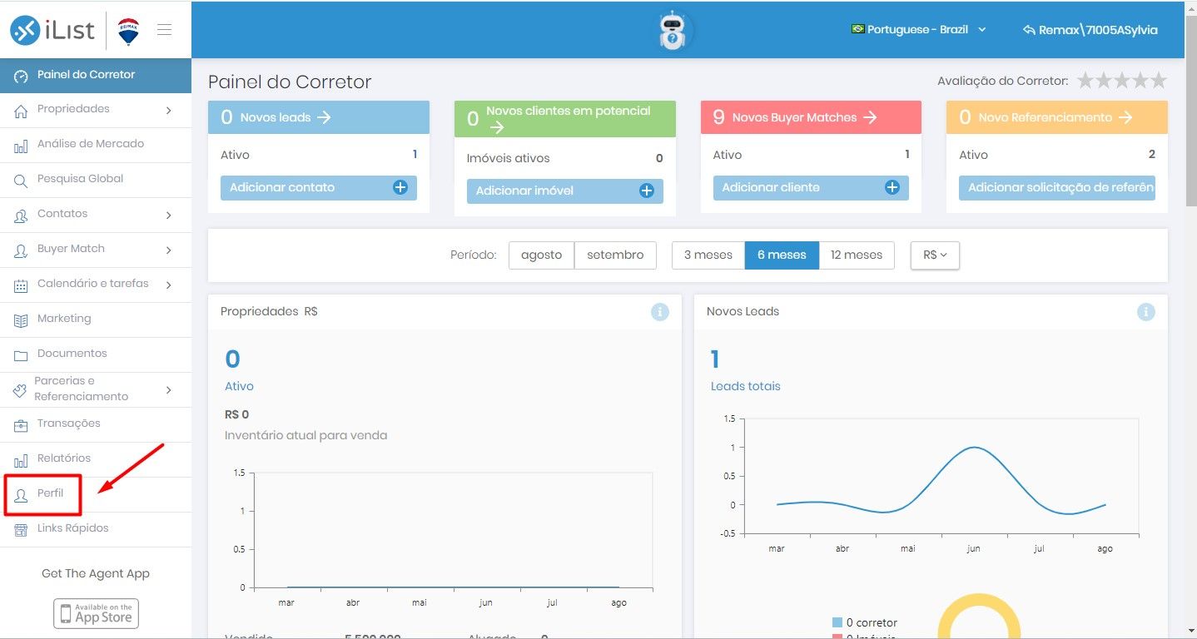The height and width of the screenshot is (639, 1197).
Task: Open the Transações menu item
Action: [x=96, y=424]
